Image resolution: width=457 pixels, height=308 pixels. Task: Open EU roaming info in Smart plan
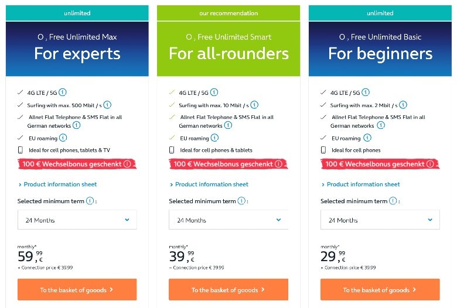point(214,138)
